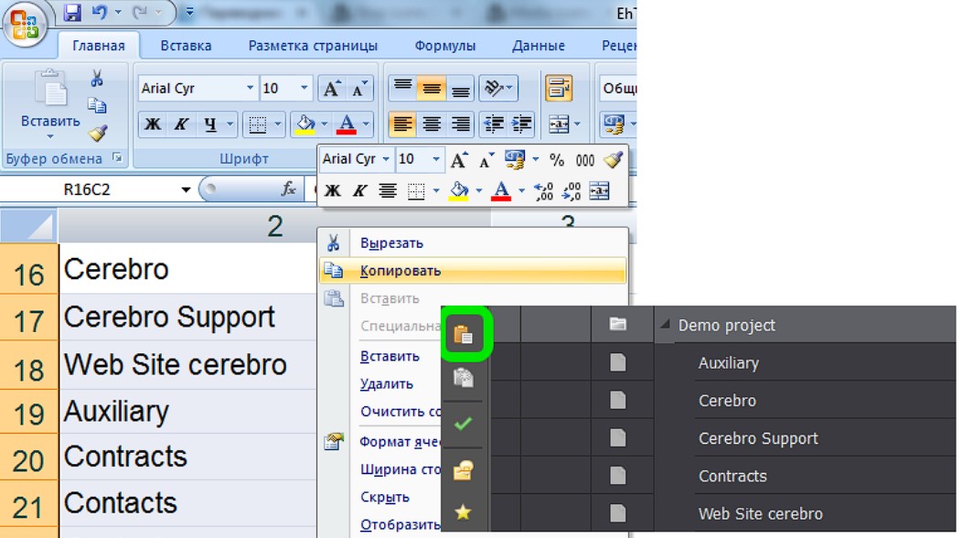Click the Copy icon in the Буфер обмена group

(x=97, y=105)
